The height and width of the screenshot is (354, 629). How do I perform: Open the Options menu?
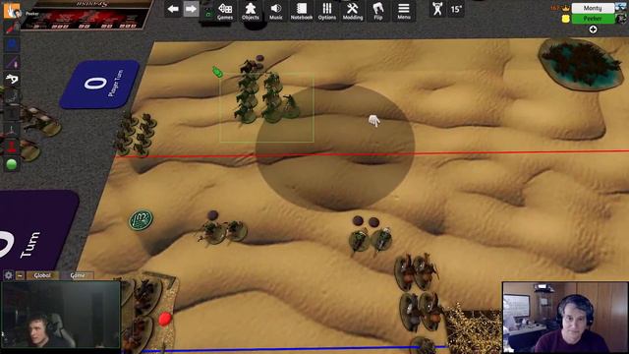tap(327, 11)
